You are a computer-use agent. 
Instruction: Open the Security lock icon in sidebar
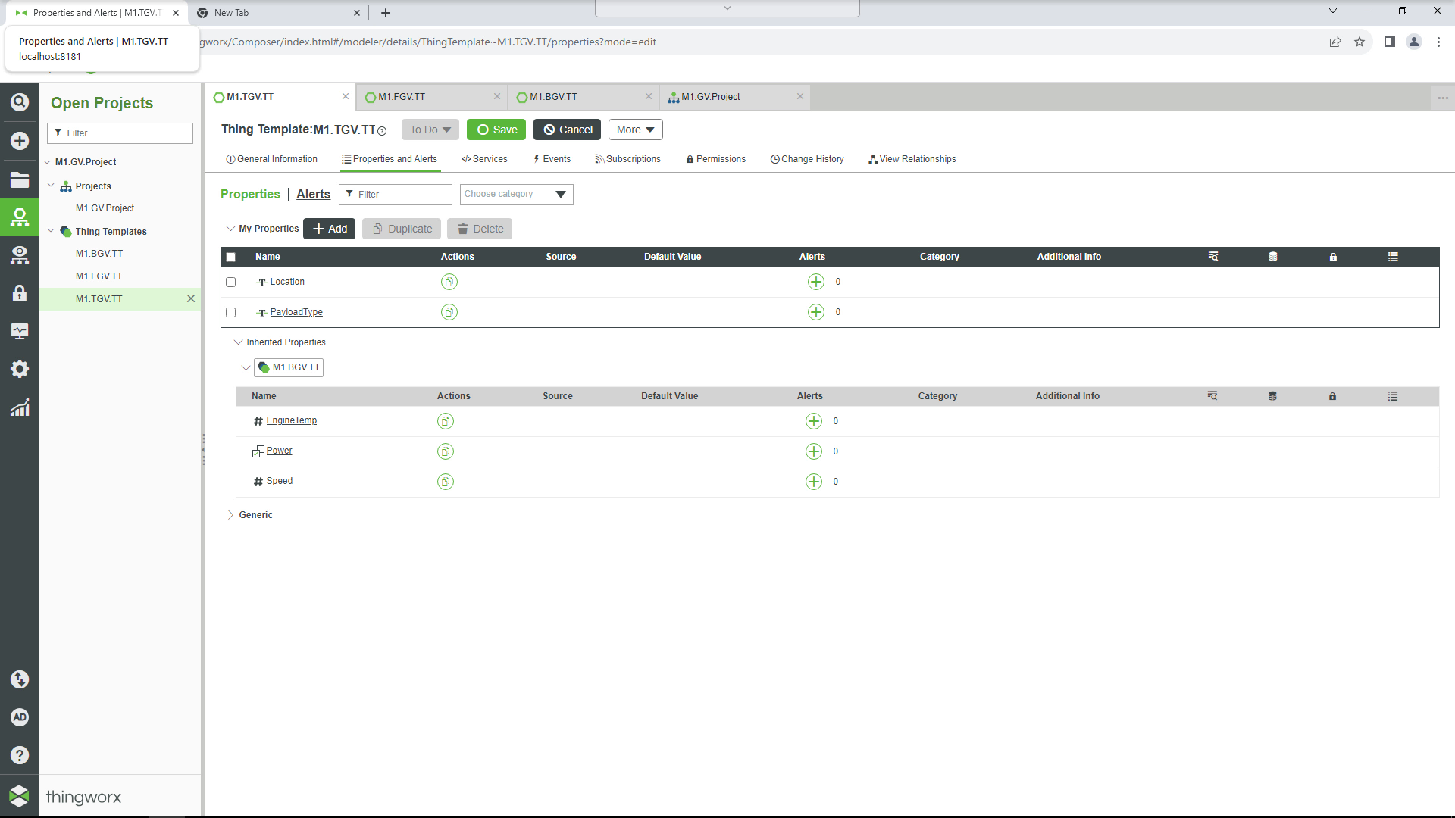click(x=20, y=293)
